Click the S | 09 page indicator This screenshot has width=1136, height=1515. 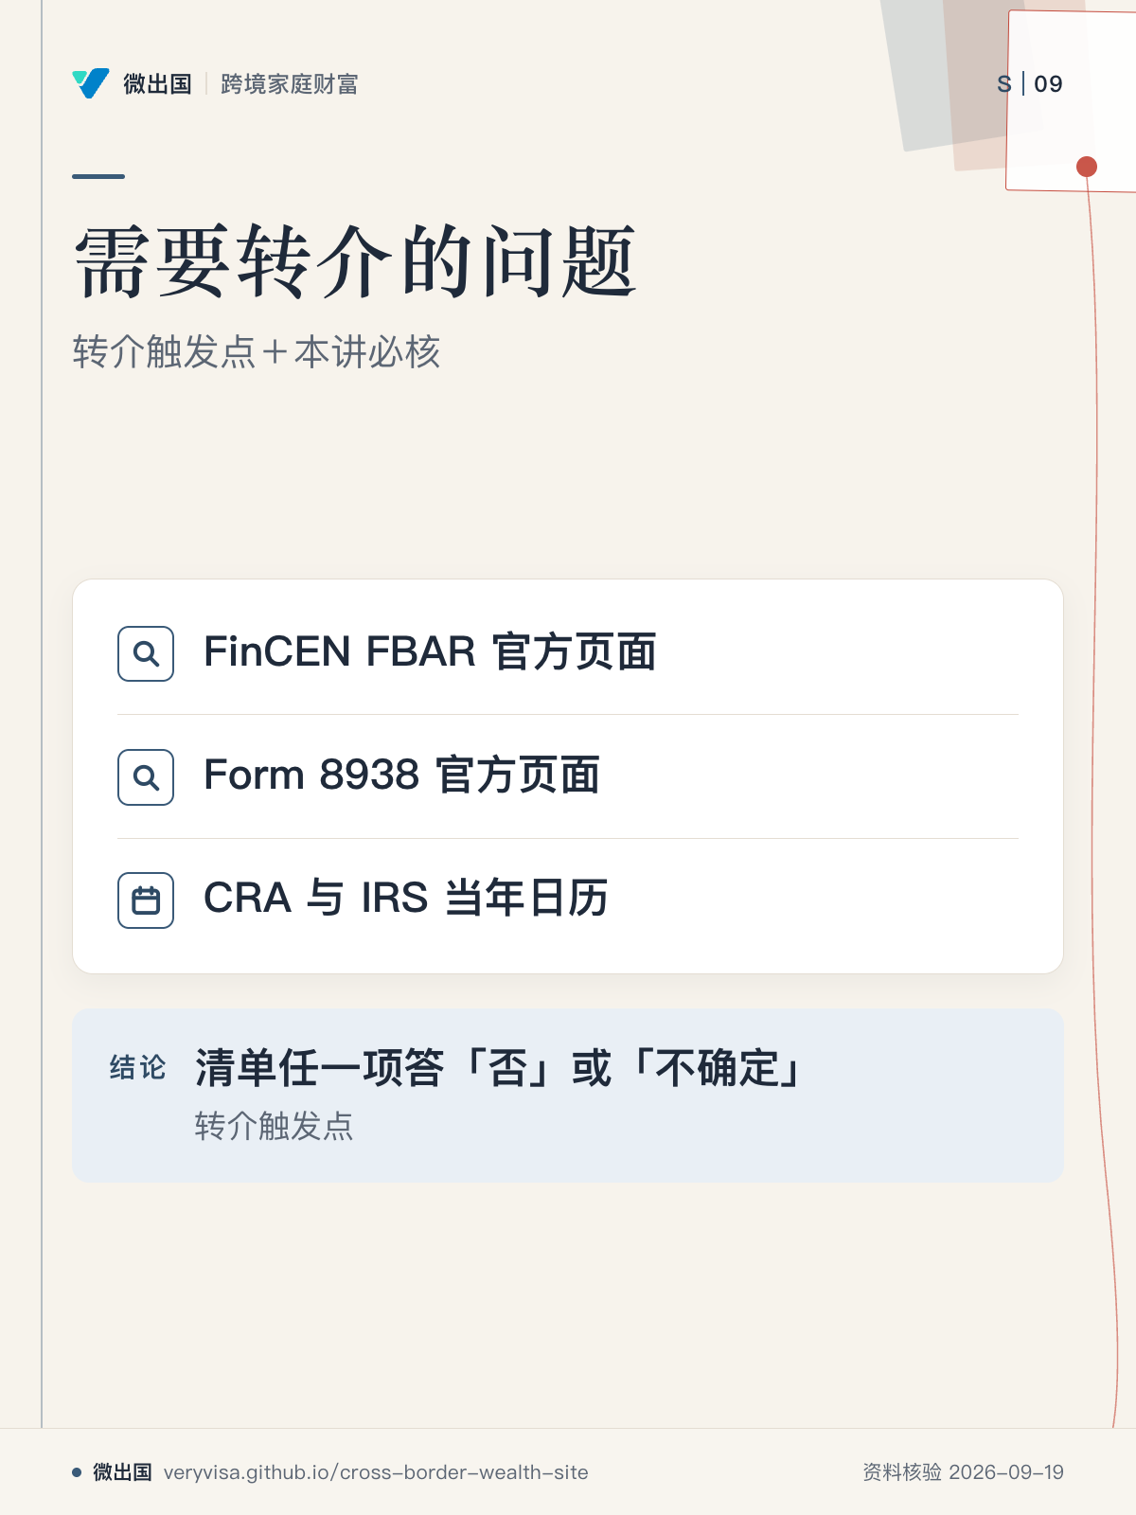[1030, 84]
